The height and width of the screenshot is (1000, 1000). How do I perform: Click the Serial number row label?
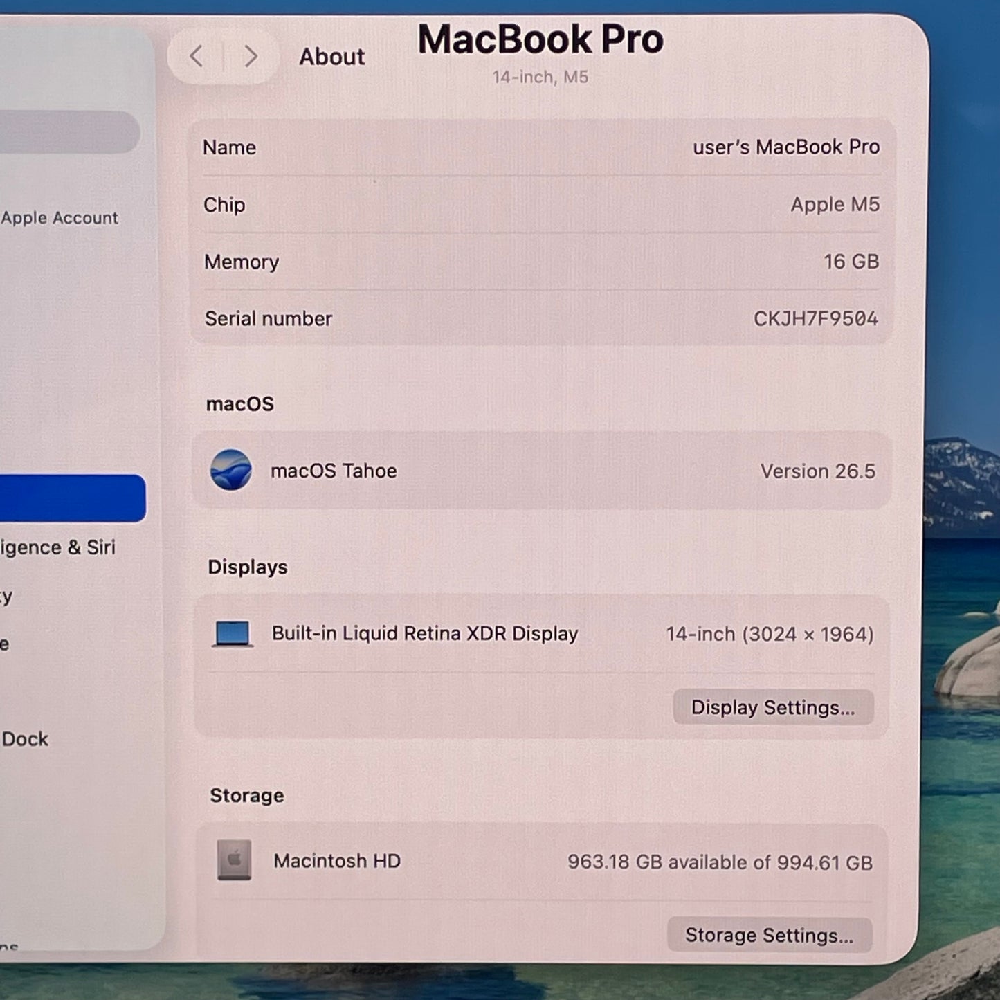click(x=269, y=318)
